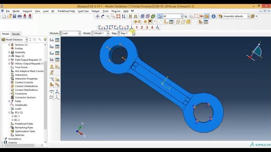
Task: Apply custom view number 2
Action: pyautogui.click(x=142, y=27)
